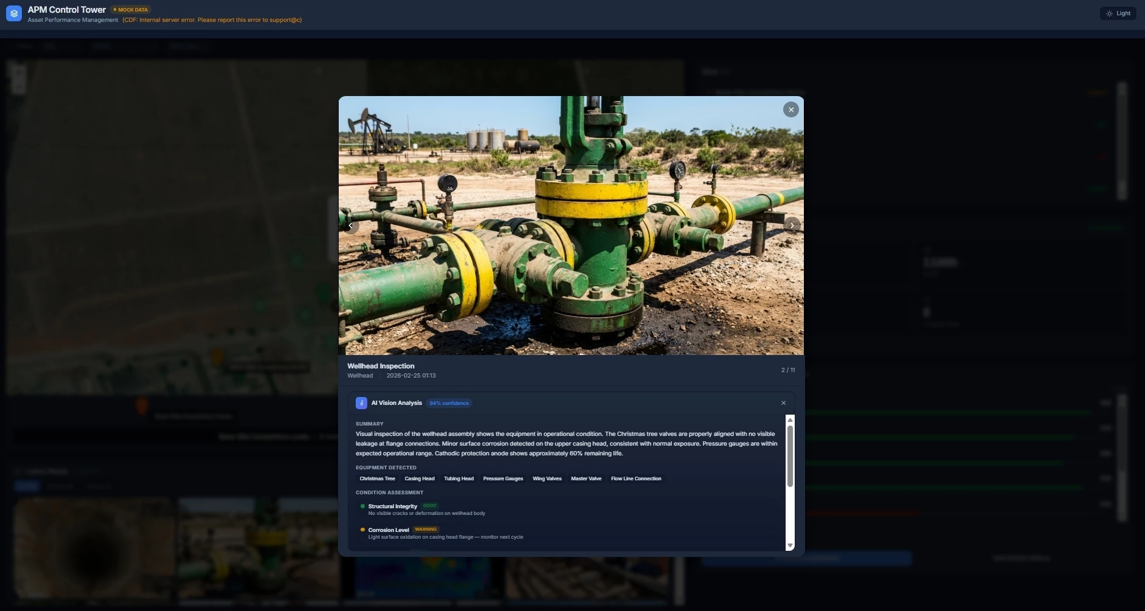Select the Pressure Gauges equipment tag
This screenshot has width=1145, height=611.
point(503,478)
